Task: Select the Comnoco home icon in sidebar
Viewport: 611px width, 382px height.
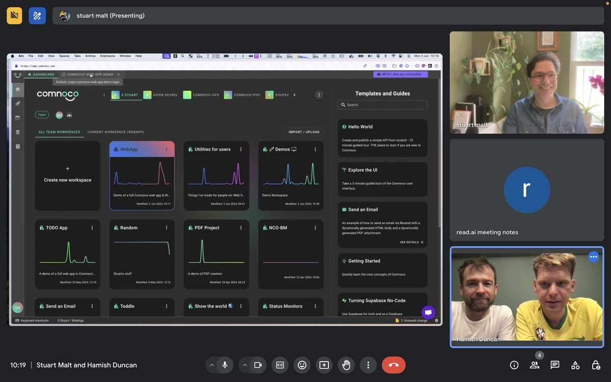Action: [x=17, y=89]
